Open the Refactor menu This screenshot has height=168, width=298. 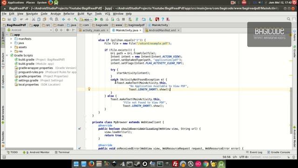point(69,14)
